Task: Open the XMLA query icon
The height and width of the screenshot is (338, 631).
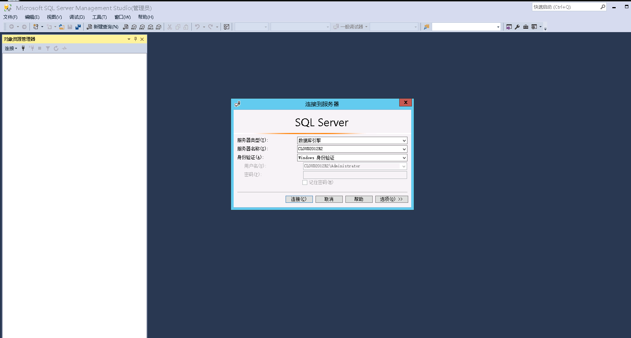Action: [150, 27]
